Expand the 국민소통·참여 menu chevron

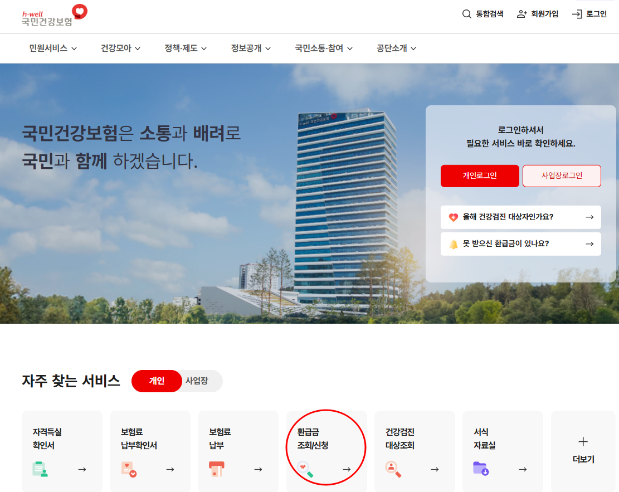tap(350, 48)
